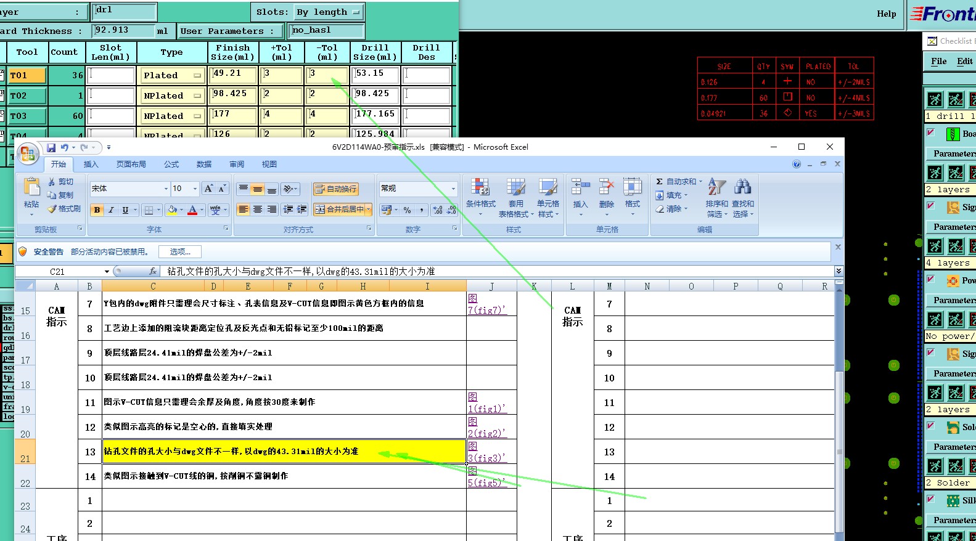The height and width of the screenshot is (541, 976).
Task: Click the T01 Finish Size field 49.21
Action: (x=233, y=75)
